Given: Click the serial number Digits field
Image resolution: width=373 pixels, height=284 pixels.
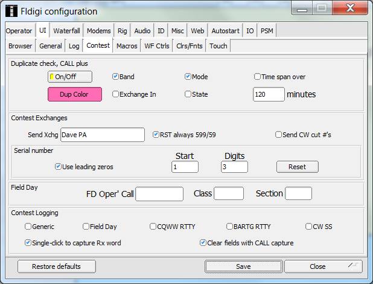Looking at the screenshot, I should pos(234,167).
